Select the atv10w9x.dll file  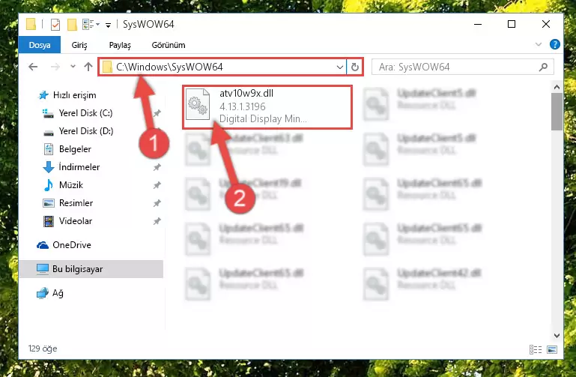[x=267, y=107]
